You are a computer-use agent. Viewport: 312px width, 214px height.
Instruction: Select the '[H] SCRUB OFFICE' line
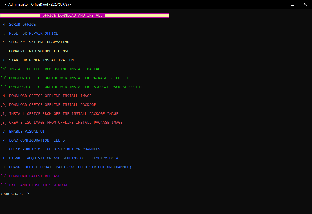pos(18,25)
